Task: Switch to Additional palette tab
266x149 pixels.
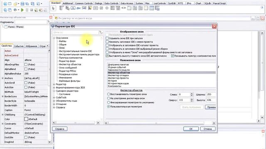Action: coord(68,3)
